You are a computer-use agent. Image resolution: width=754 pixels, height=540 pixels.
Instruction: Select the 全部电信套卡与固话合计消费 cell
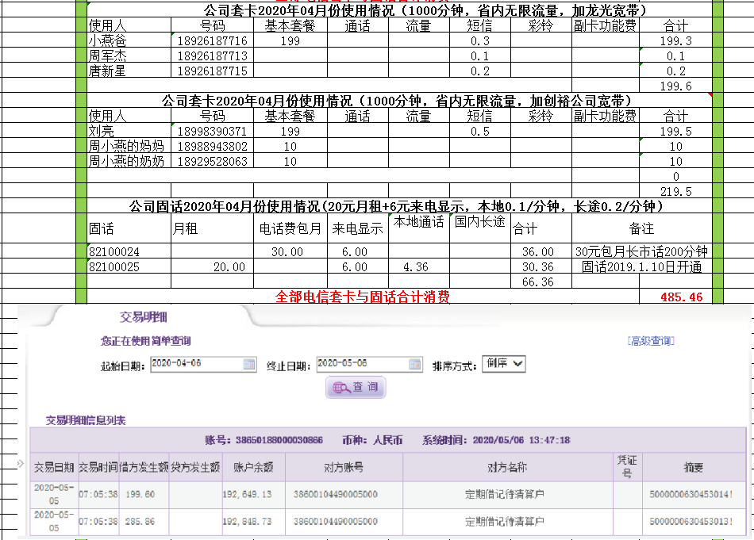pos(362,297)
